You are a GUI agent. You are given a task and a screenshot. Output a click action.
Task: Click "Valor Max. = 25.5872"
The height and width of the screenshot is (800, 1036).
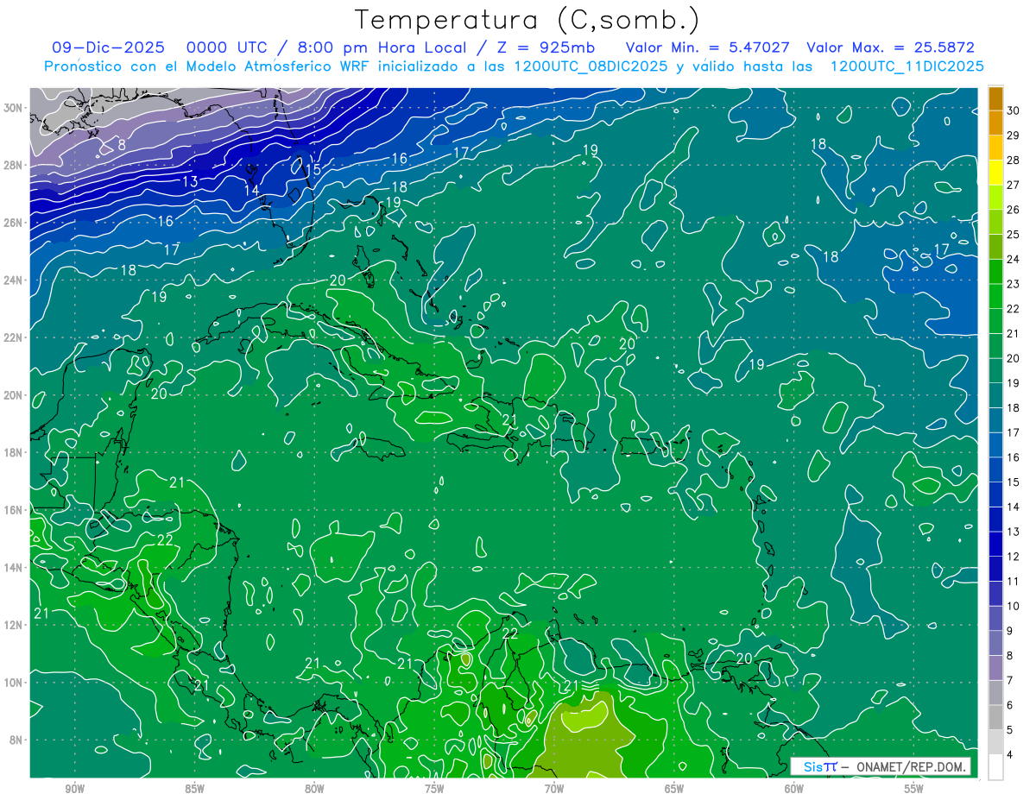point(890,47)
